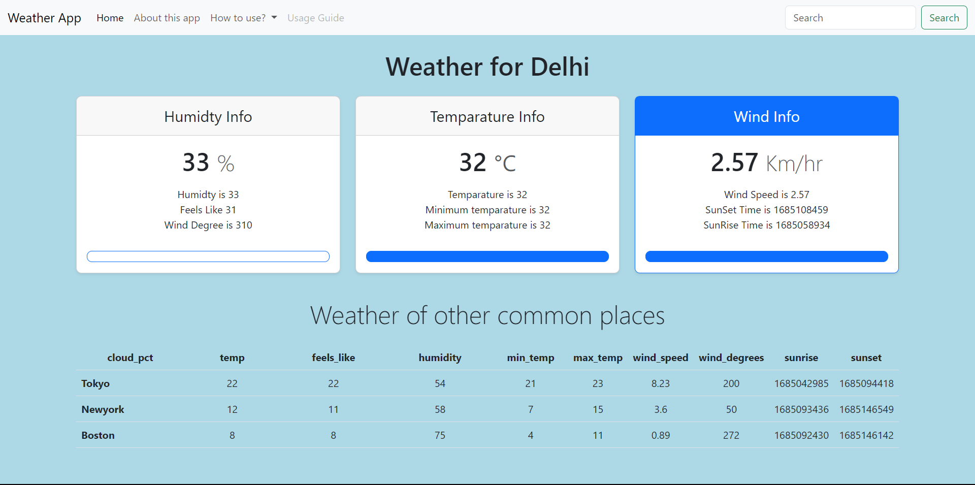Click the 32 °C temperature value
975x485 pixels.
pos(487,163)
